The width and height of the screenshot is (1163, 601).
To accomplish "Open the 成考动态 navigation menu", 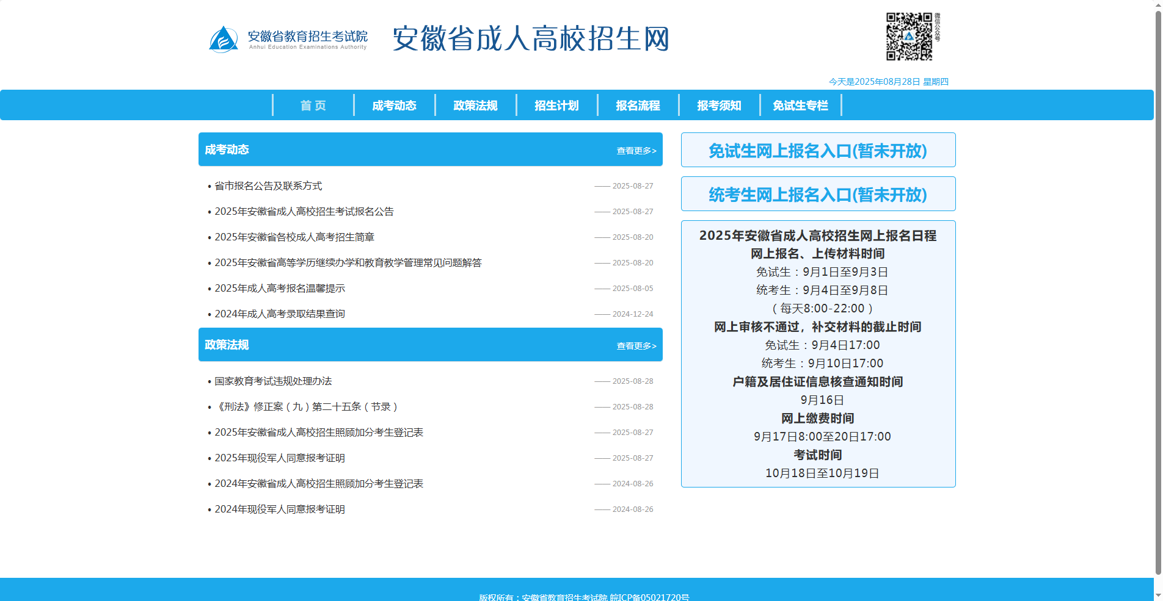I will (x=393, y=105).
